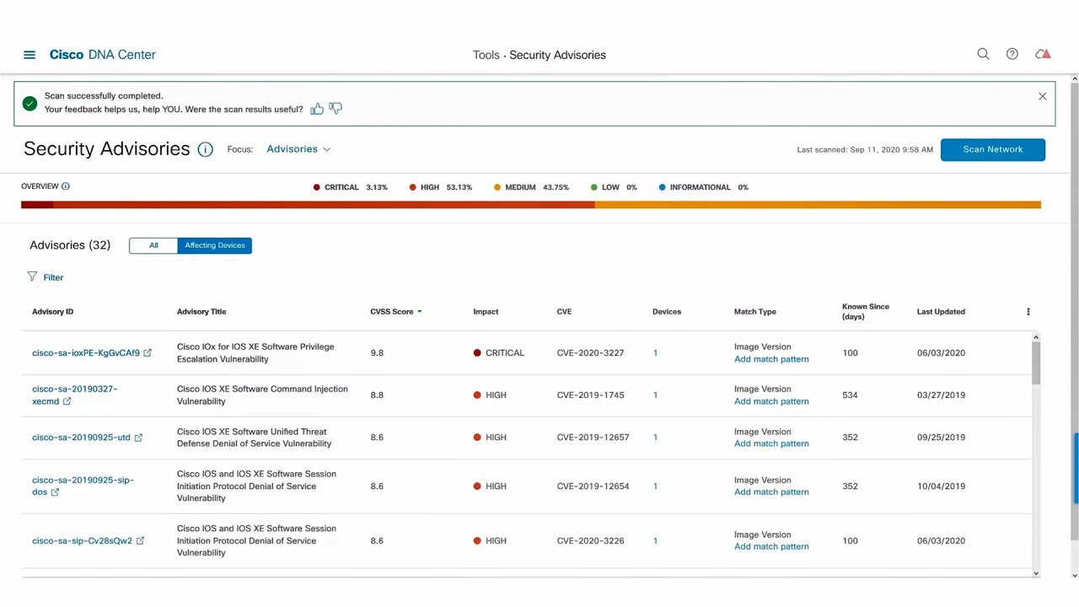Viewport: 1079px width, 607px height.
Task: Expand the Focus Advisories dropdown
Action: point(298,149)
